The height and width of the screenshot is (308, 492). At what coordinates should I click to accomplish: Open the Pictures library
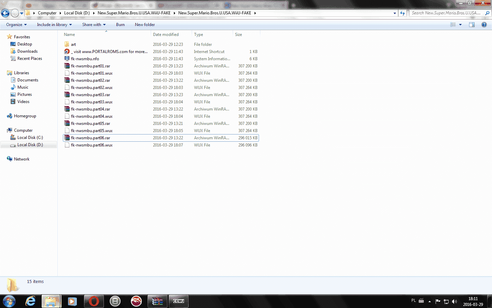[x=25, y=94]
